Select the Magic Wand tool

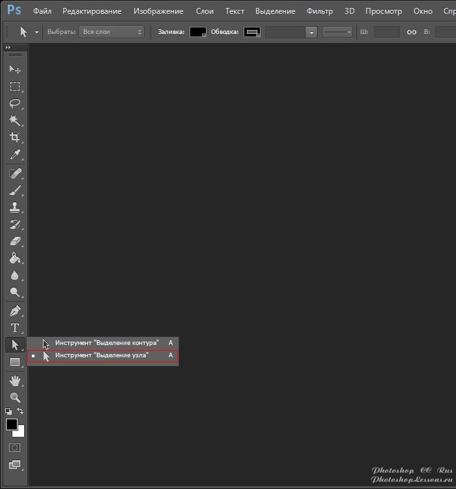(x=14, y=121)
